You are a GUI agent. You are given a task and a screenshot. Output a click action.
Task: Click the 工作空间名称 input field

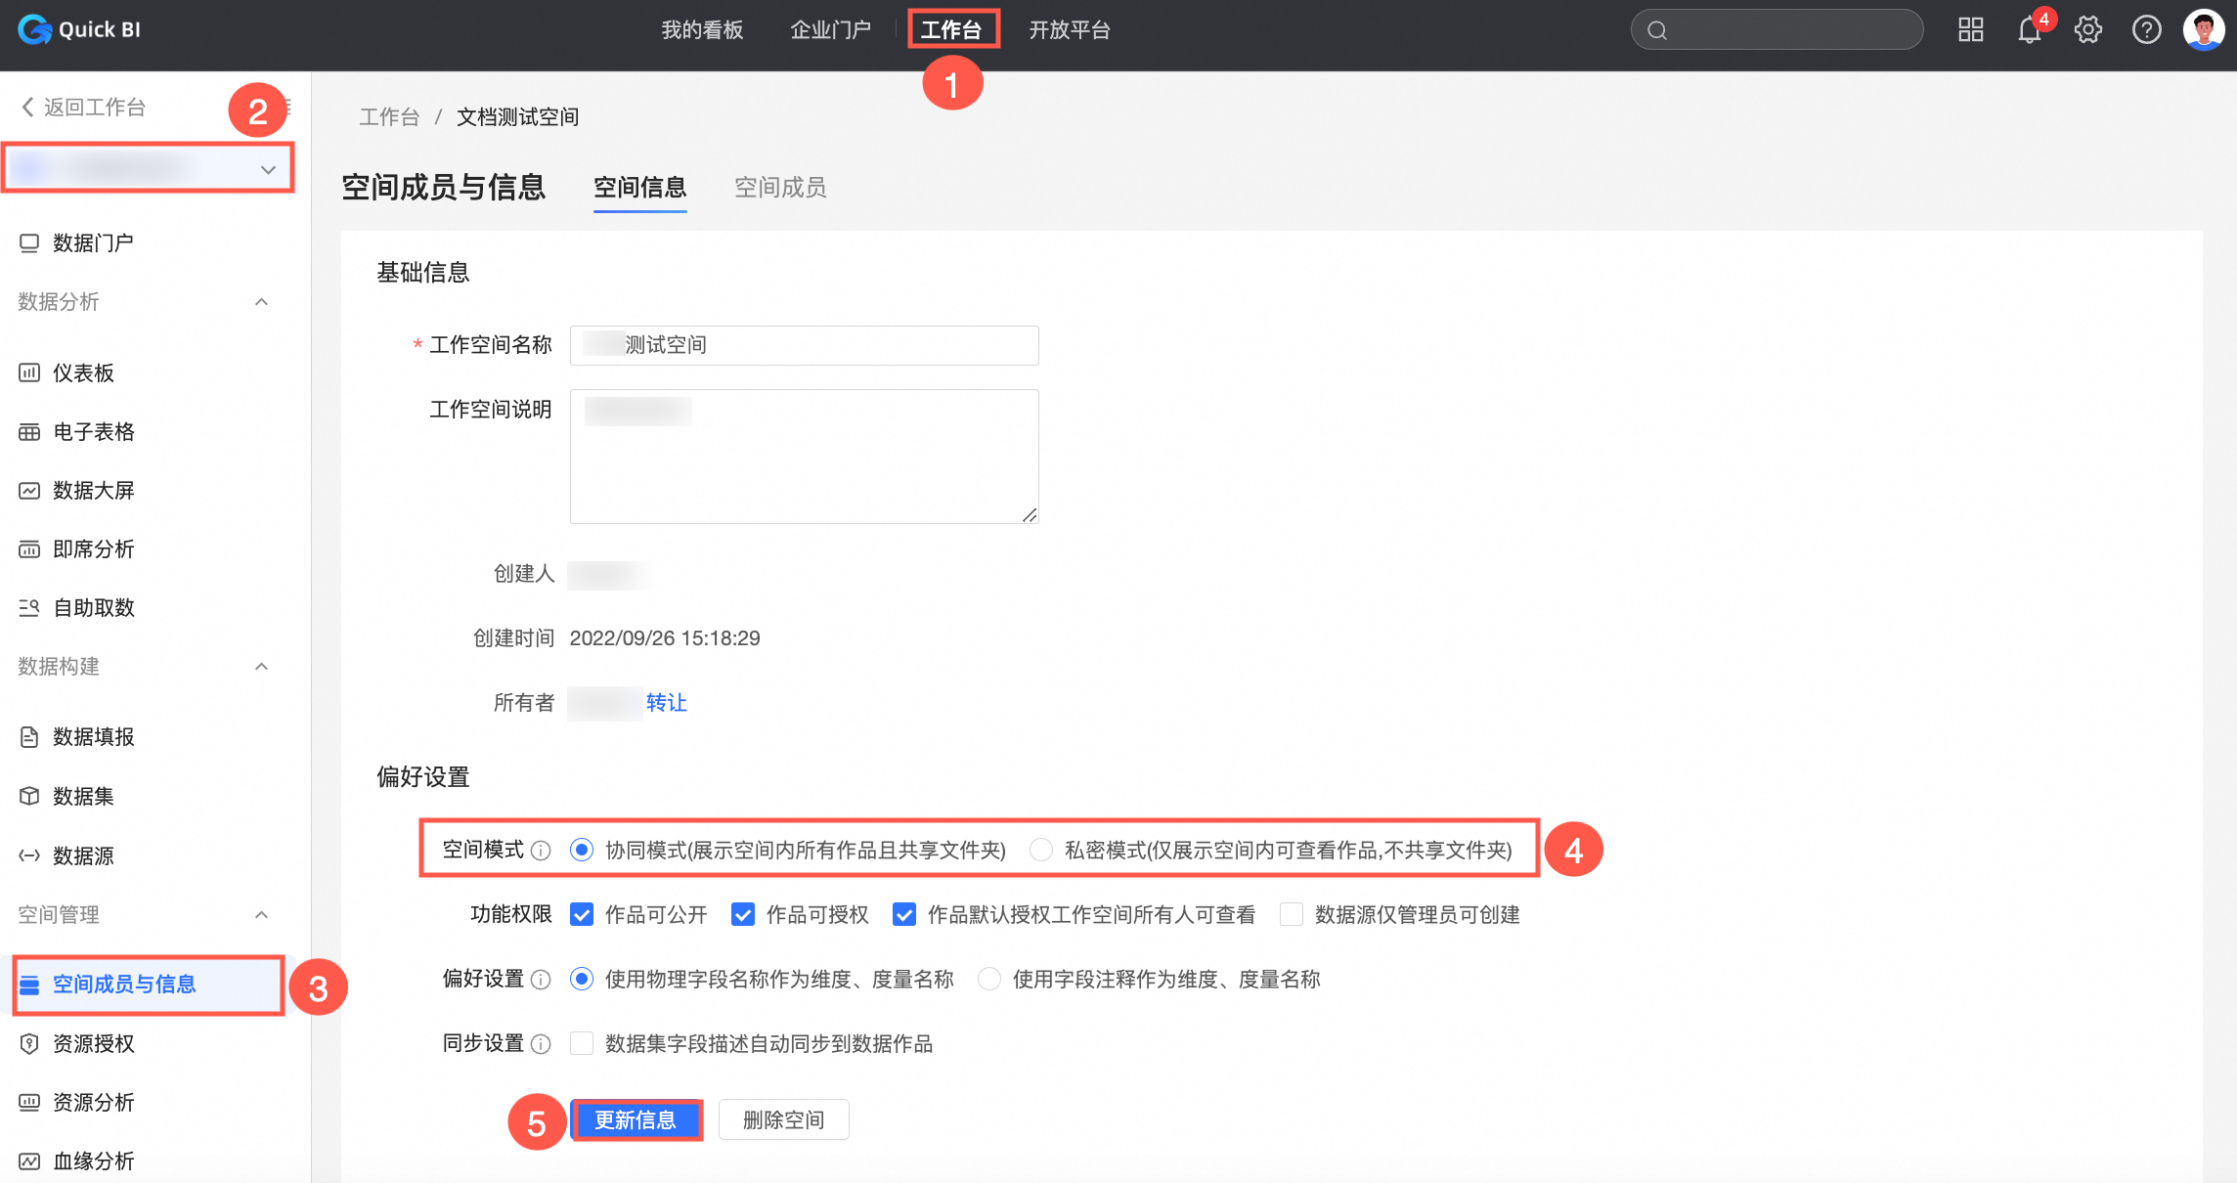coord(804,345)
